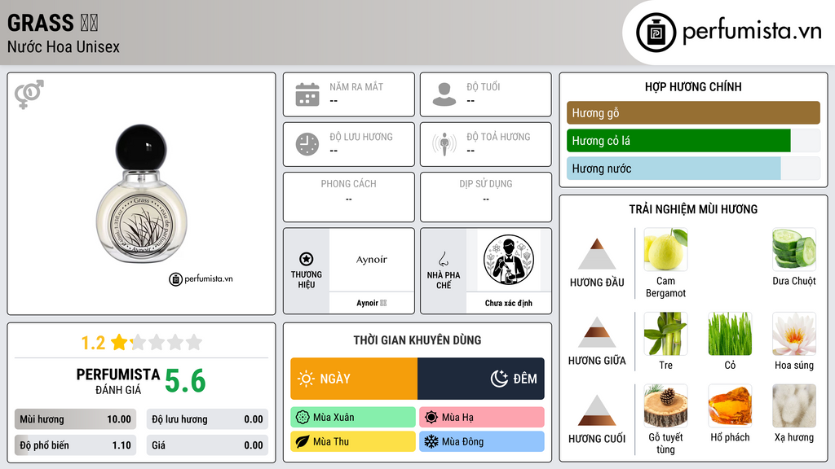This screenshot has width=835, height=469.
Task: Click the person icon beside Độ tuổi
Action: 444,94
